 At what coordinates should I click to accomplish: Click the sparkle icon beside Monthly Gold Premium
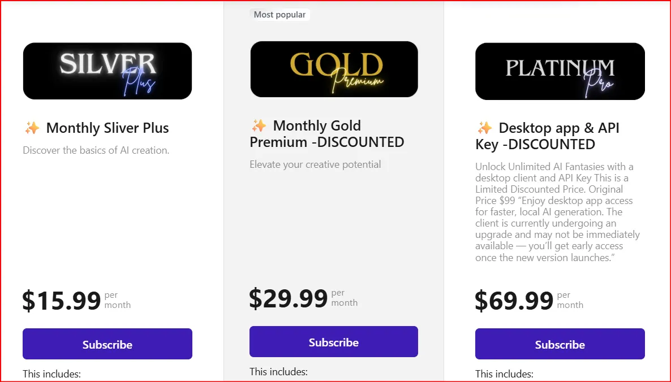[260, 125]
